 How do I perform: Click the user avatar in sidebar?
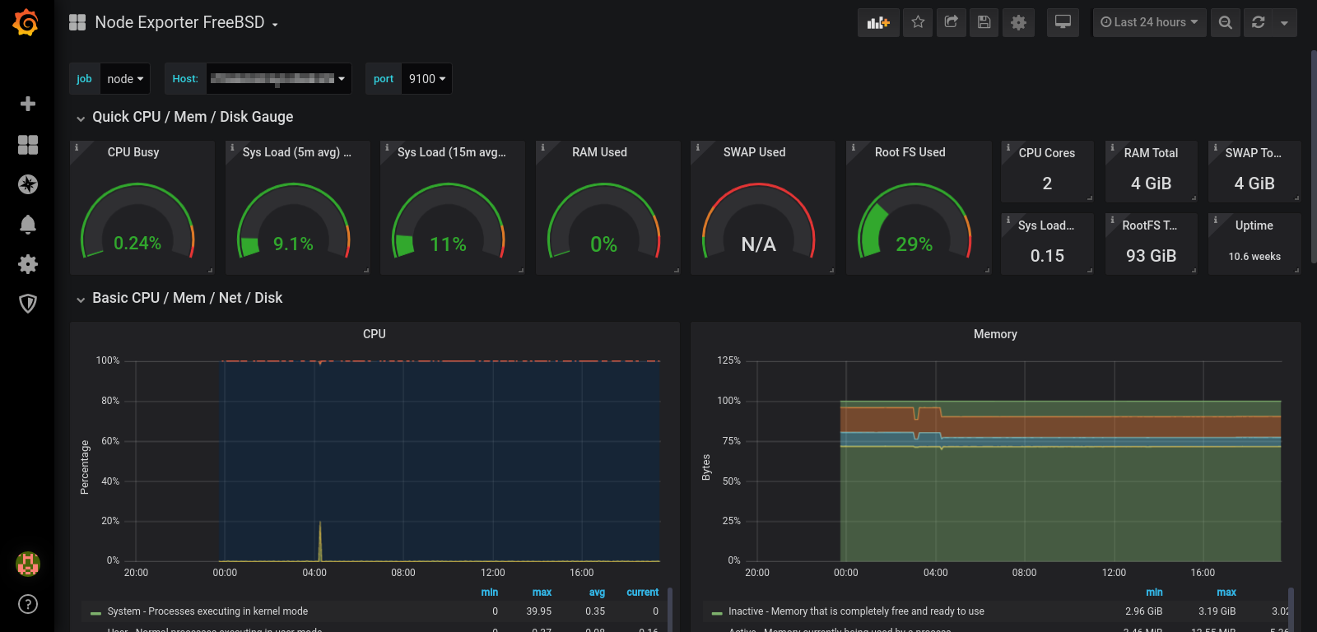[x=28, y=564]
